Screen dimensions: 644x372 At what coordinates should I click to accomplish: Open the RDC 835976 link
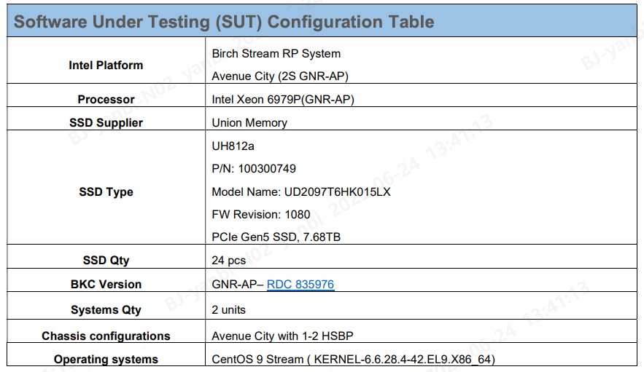(300, 285)
